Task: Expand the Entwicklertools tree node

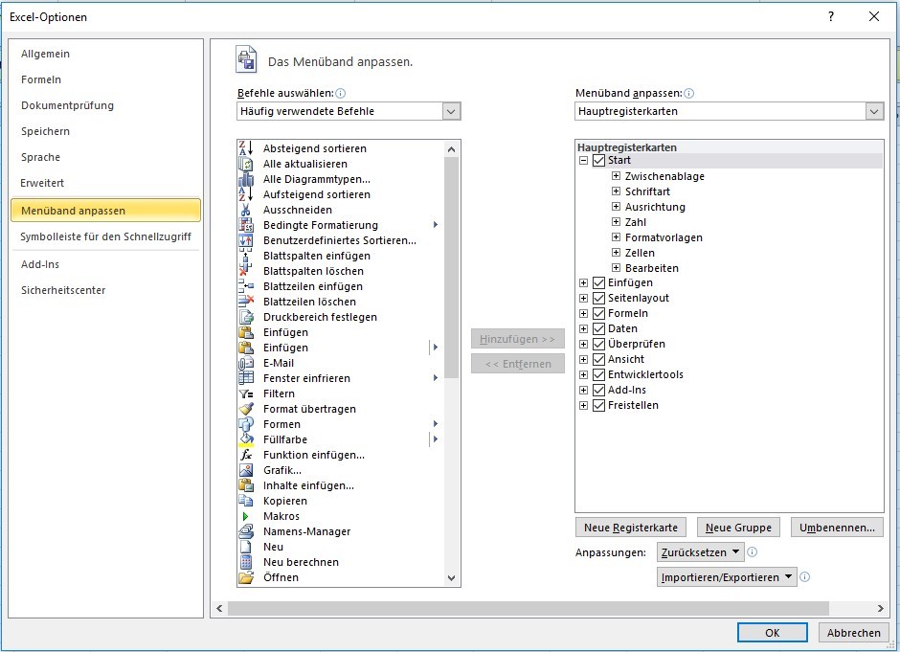Action: tap(583, 374)
